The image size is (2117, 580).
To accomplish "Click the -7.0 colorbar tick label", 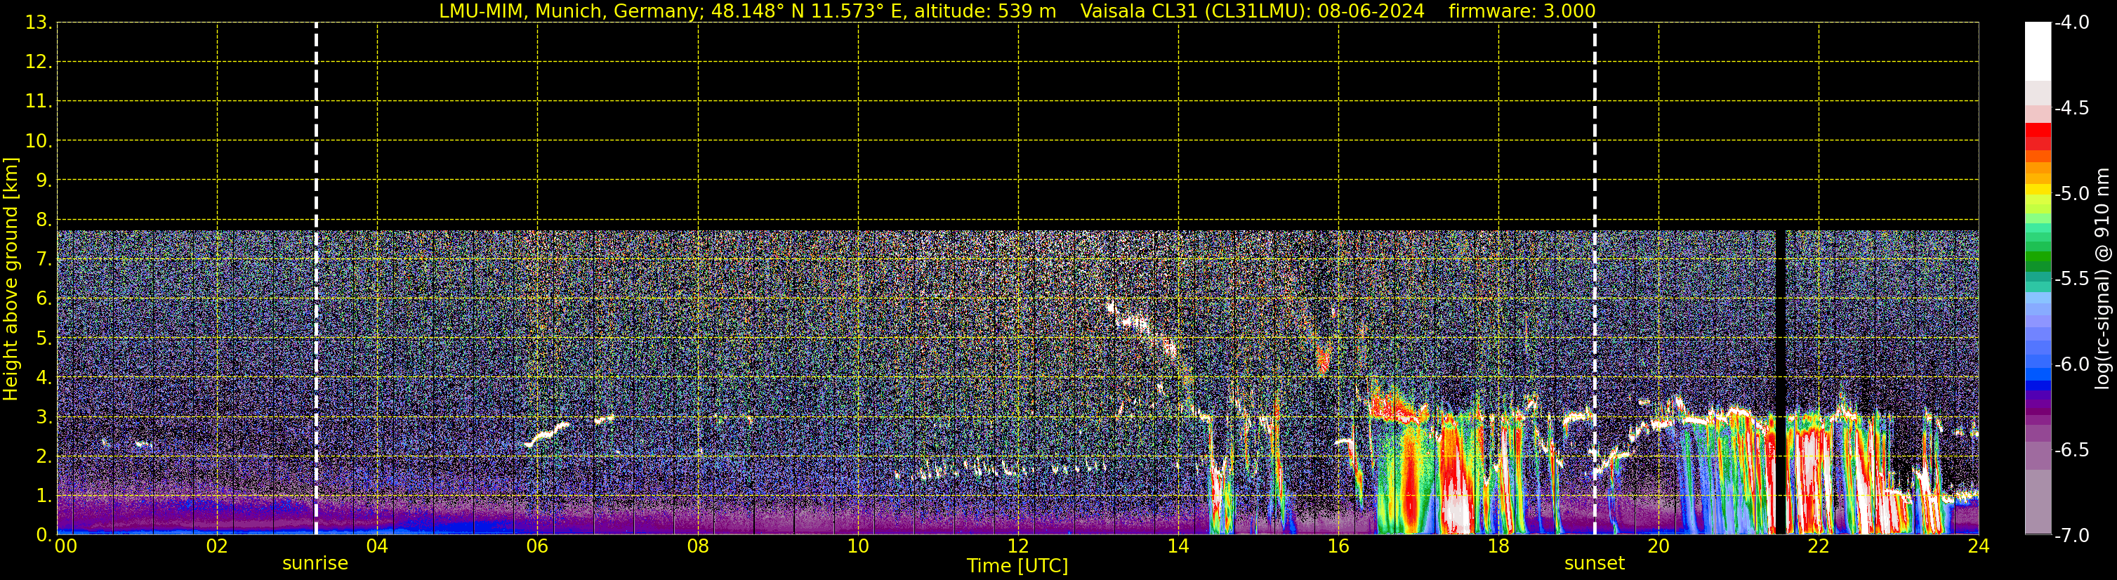I will [x=2071, y=536].
